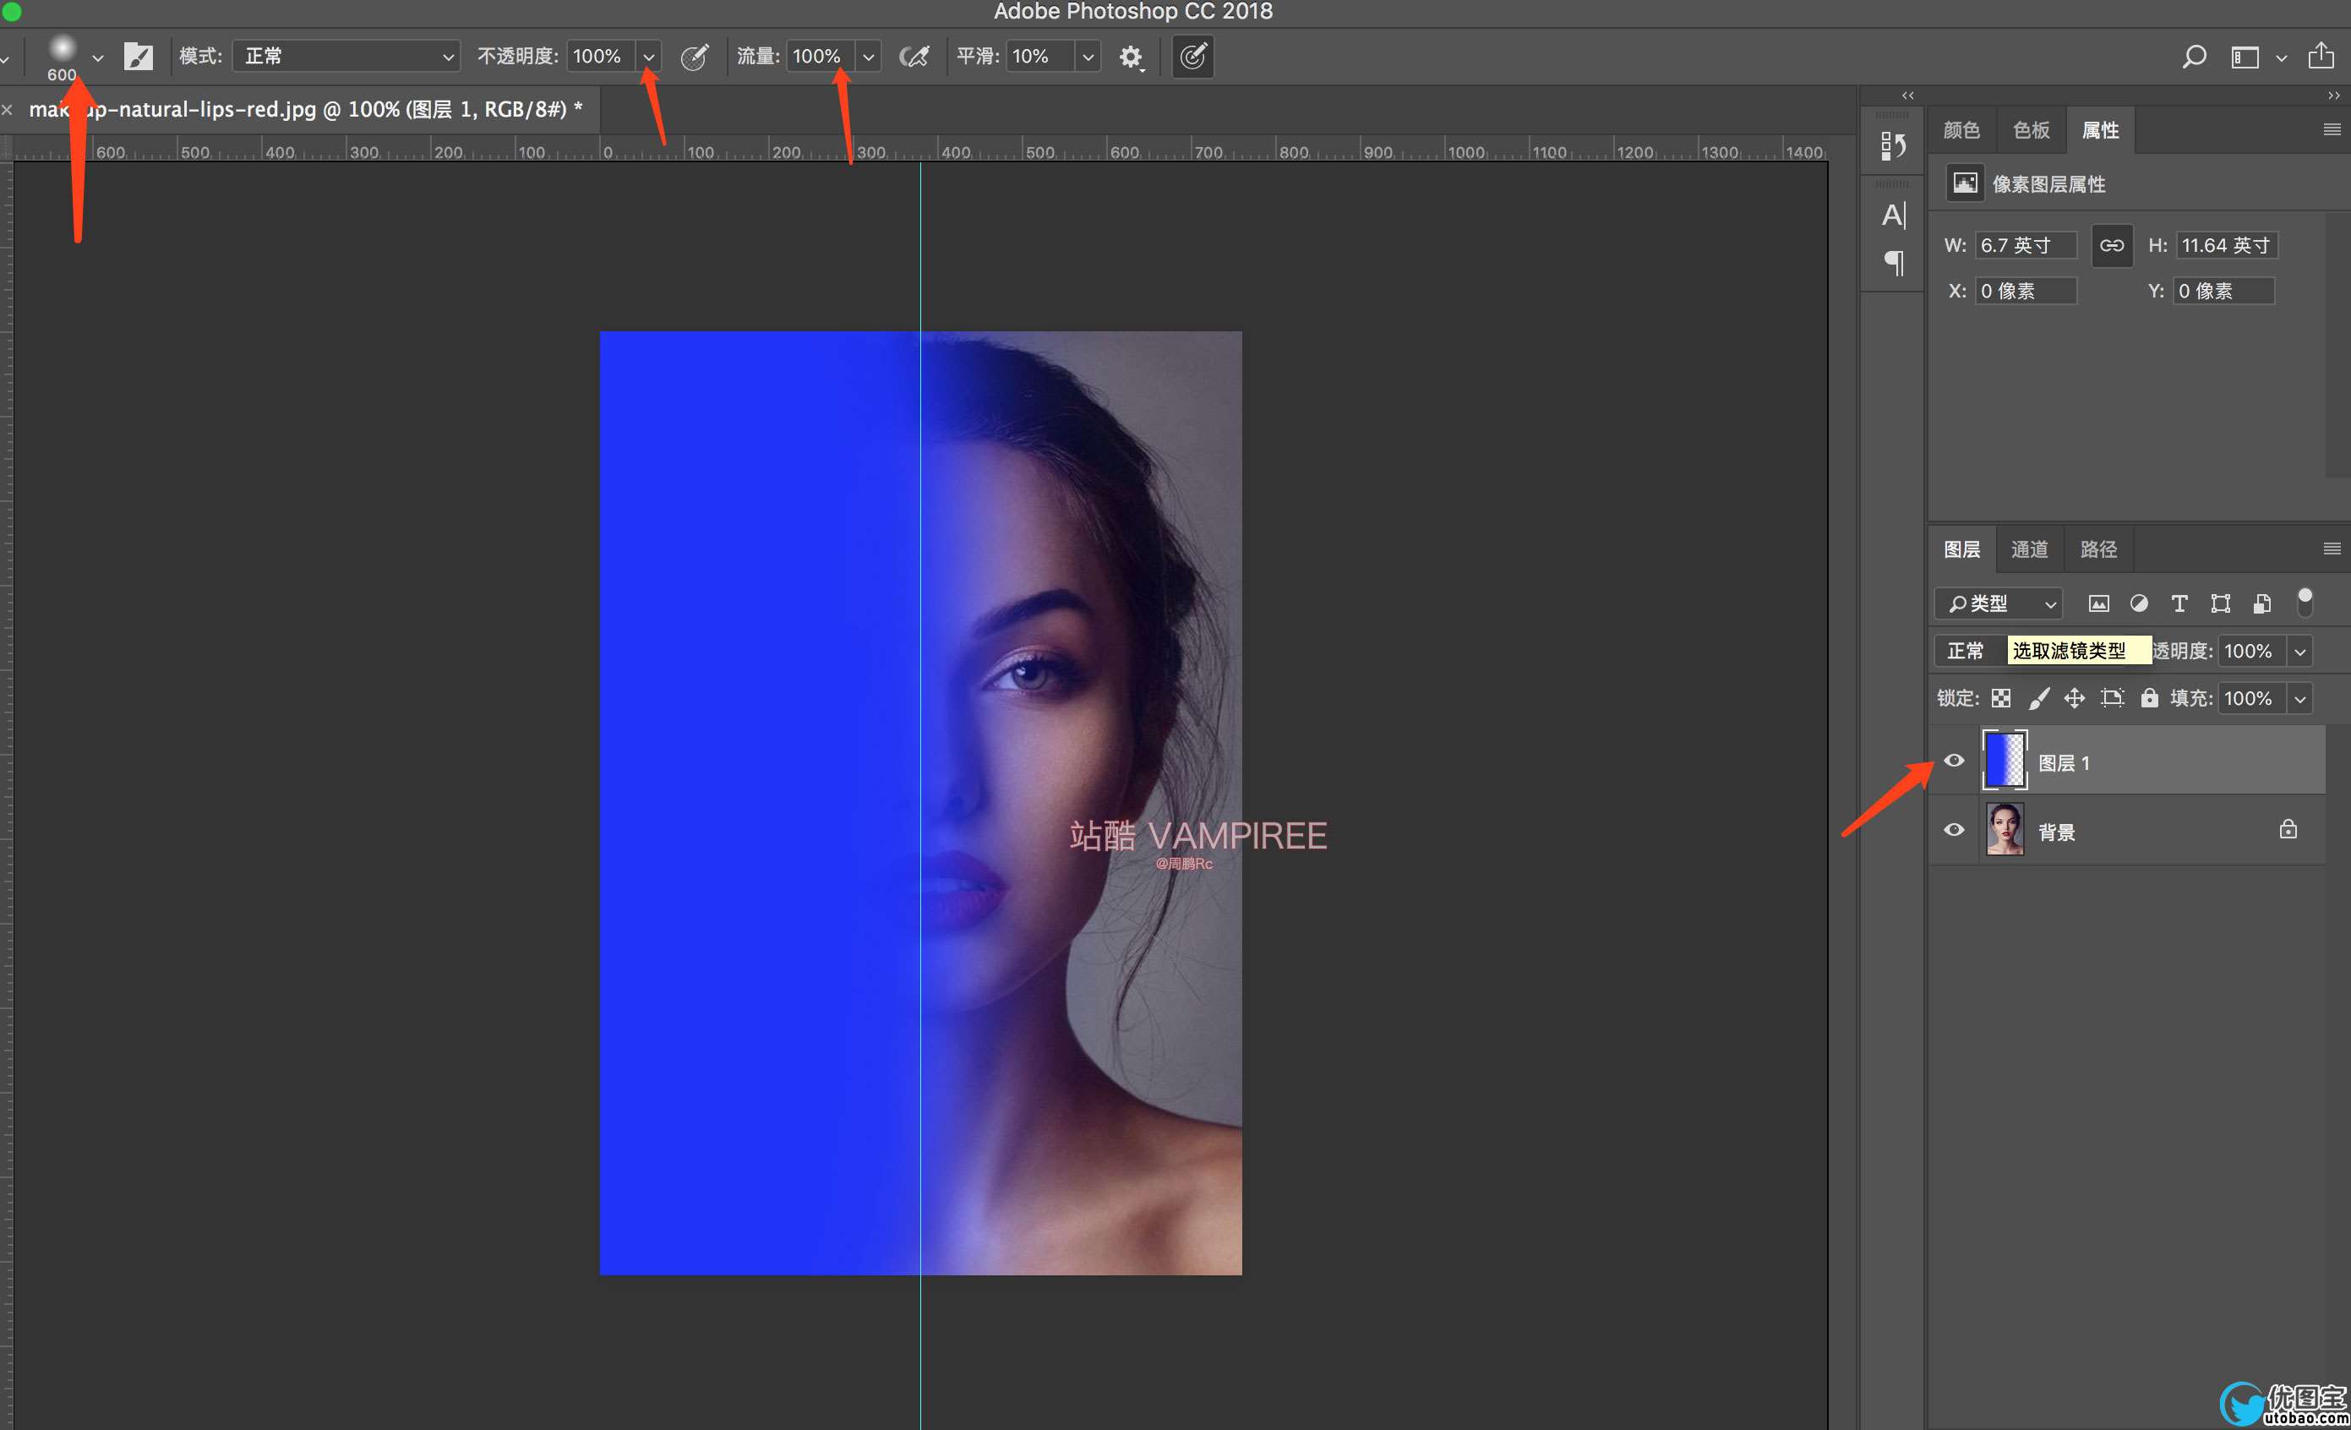This screenshot has width=2351, height=1430.
Task: Open the 类型 layer filter dropdown
Action: (x=1999, y=604)
